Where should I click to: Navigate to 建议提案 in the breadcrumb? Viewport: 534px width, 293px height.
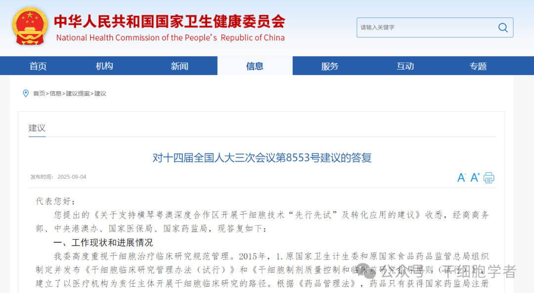78,94
